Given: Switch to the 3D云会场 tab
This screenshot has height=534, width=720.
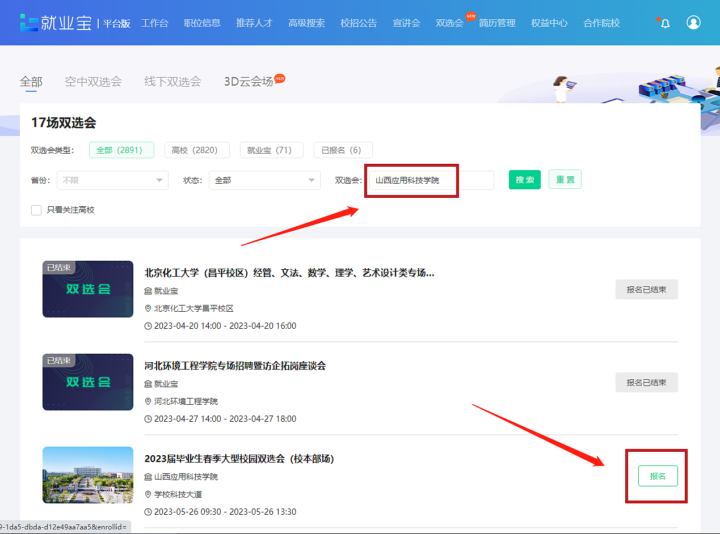Looking at the screenshot, I should [x=249, y=82].
